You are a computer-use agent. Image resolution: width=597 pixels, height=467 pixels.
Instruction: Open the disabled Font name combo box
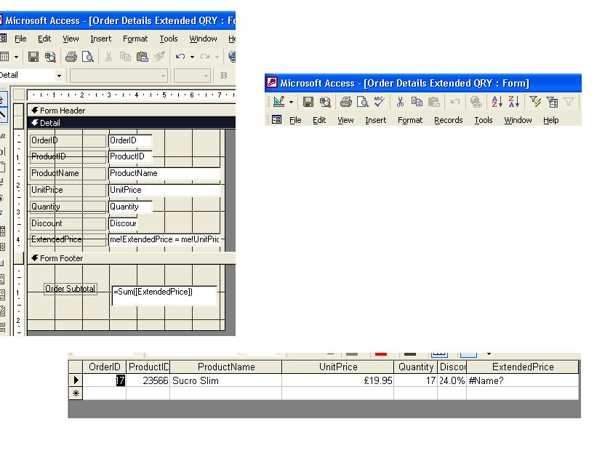click(x=118, y=76)
